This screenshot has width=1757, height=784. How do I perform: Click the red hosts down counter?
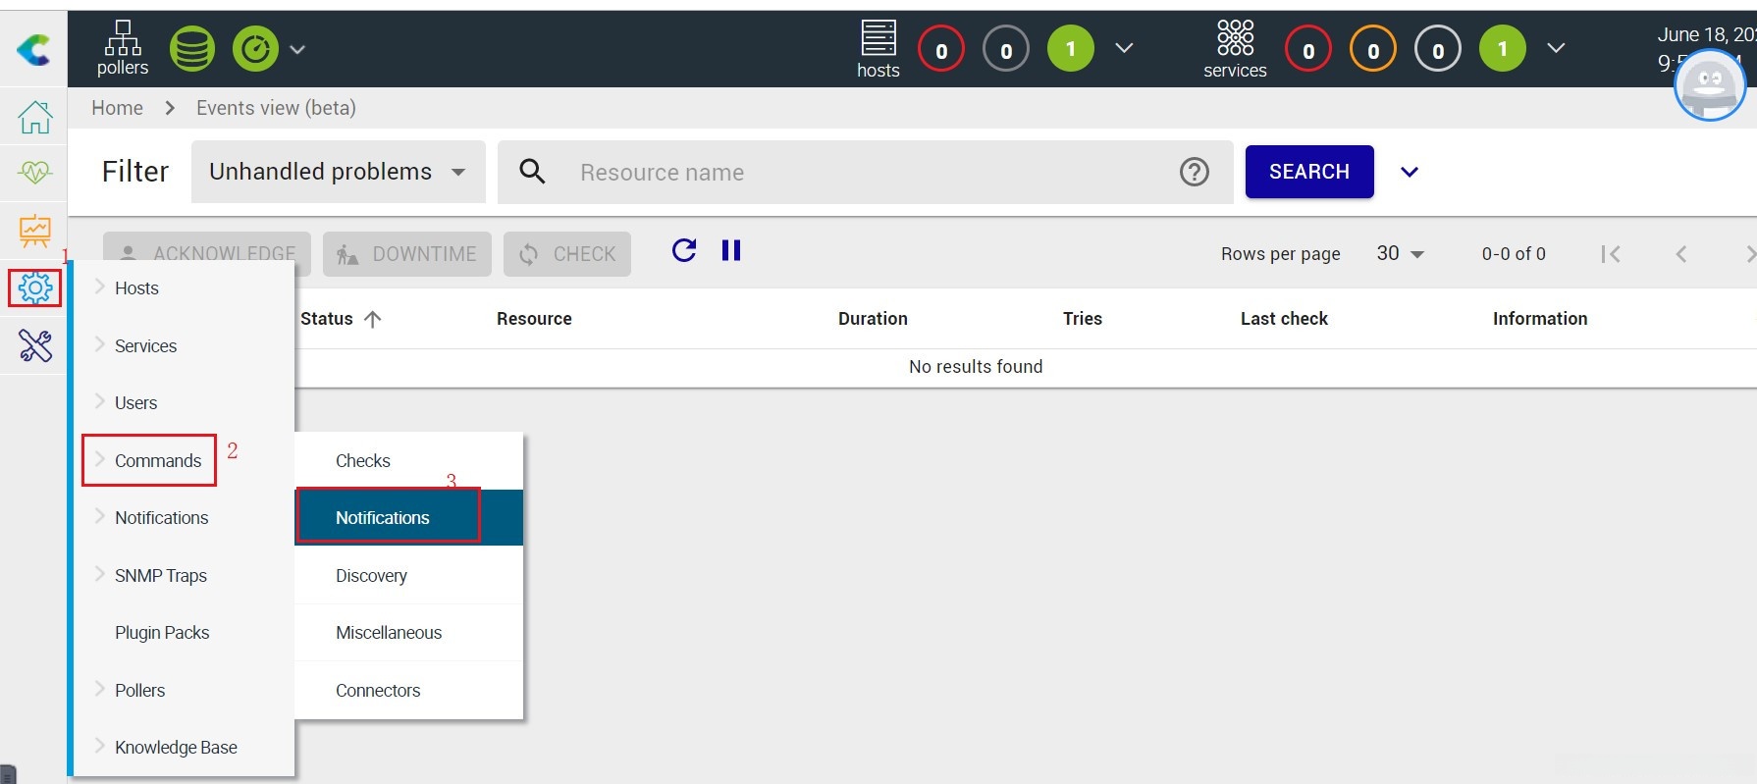941,49
